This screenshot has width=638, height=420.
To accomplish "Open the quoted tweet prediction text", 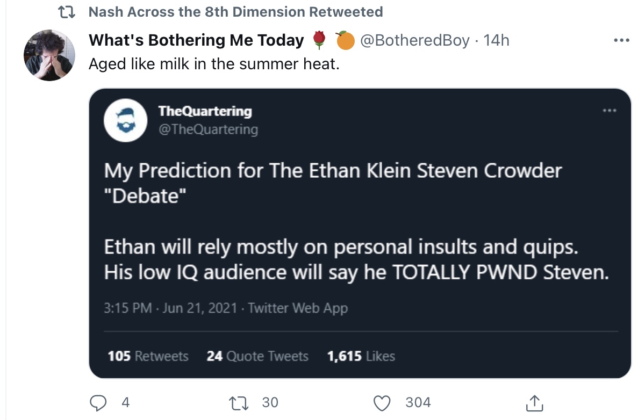I will click(x=356, y=221).
